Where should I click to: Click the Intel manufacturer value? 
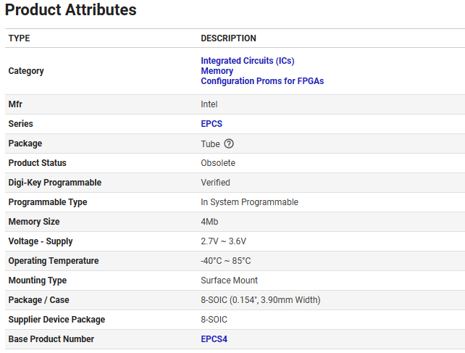coord(209,104)
